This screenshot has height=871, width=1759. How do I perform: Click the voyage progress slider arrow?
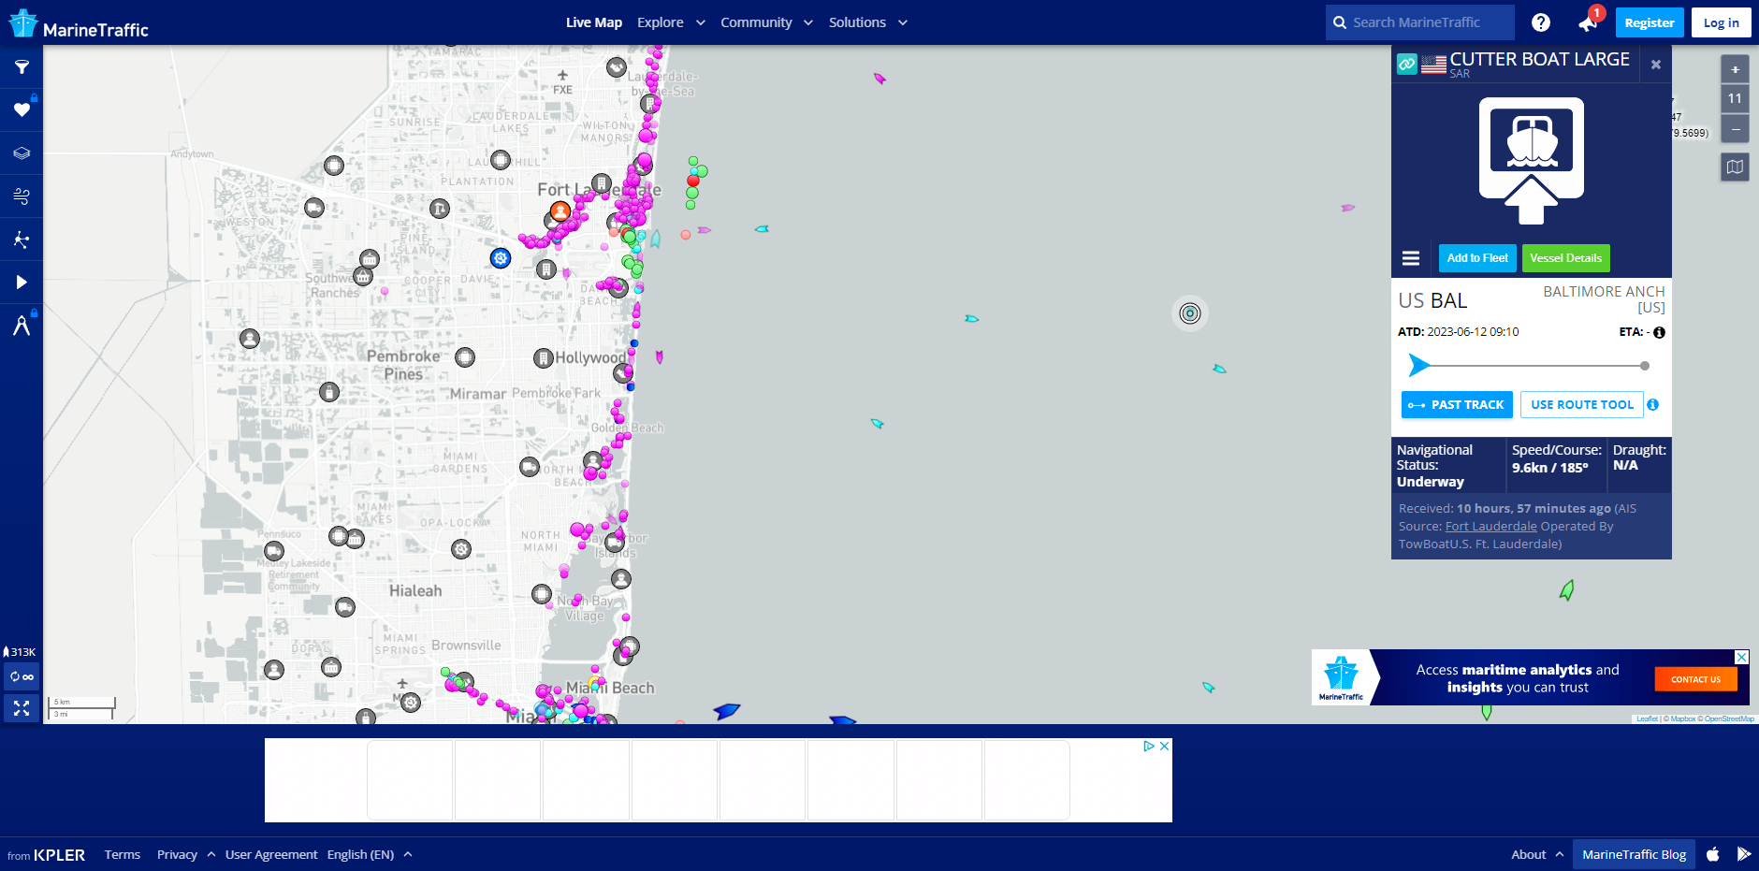pyautogui.click(x=1418, y=366)
